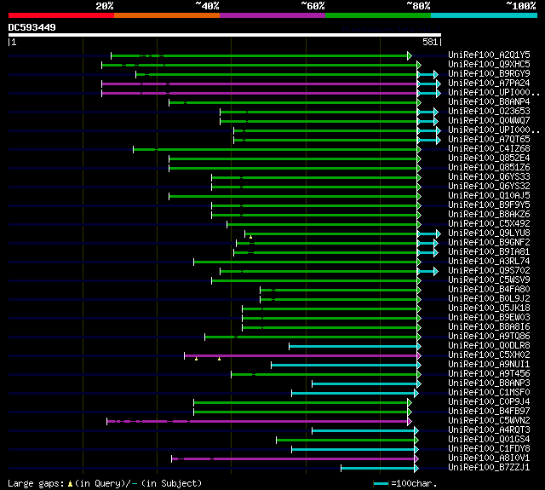Select the UniRef100_Q0DLR8 label
The width and height of the screenshot is (545, 490).
click(489, 346)
